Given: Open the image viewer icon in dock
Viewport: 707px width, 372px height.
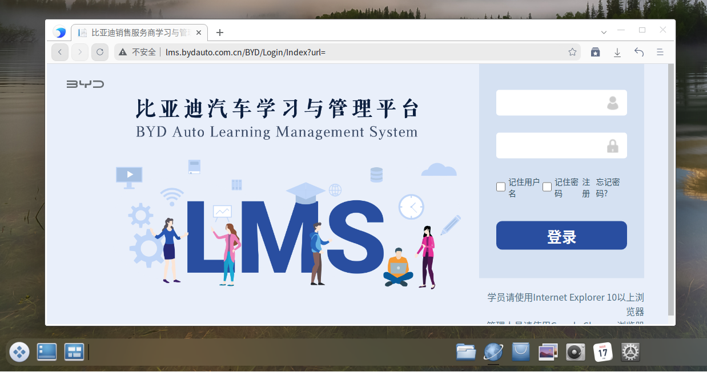Looking at the screenshot, I should click(x=548, y=352).
